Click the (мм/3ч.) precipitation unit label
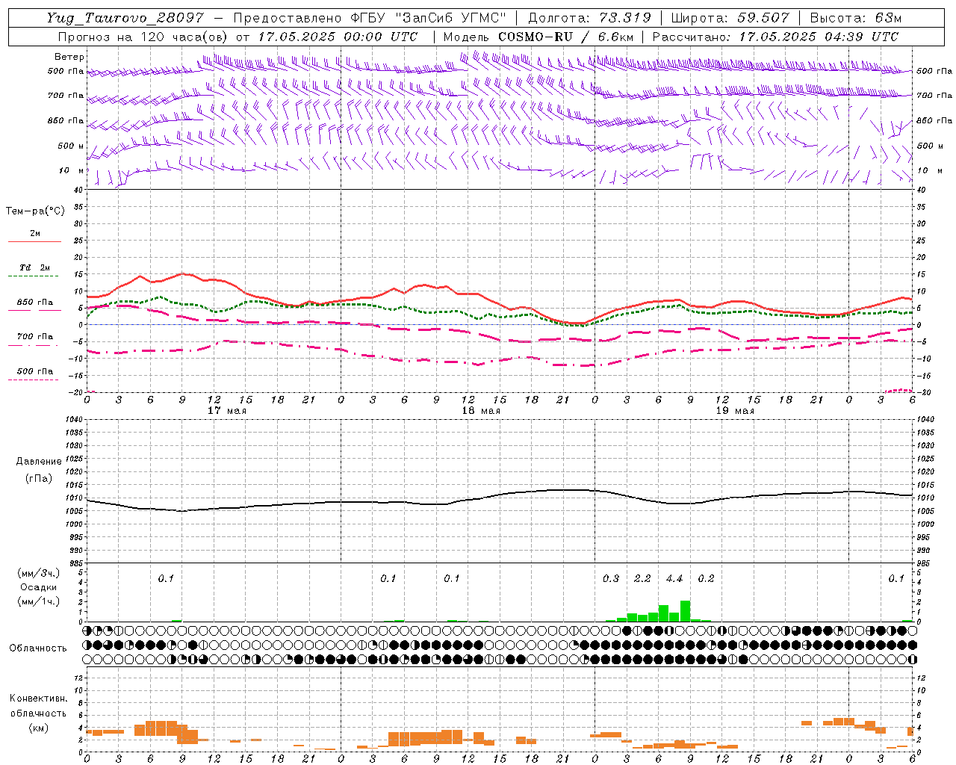This screenshot has width=956, height=765. click(39, 573)
